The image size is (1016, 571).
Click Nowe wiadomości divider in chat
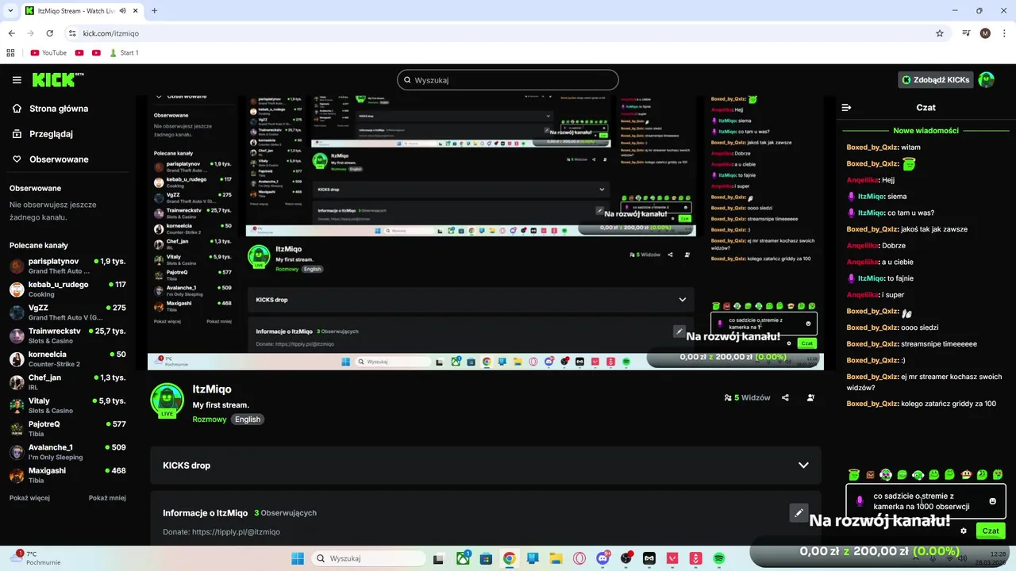[926, 131]
